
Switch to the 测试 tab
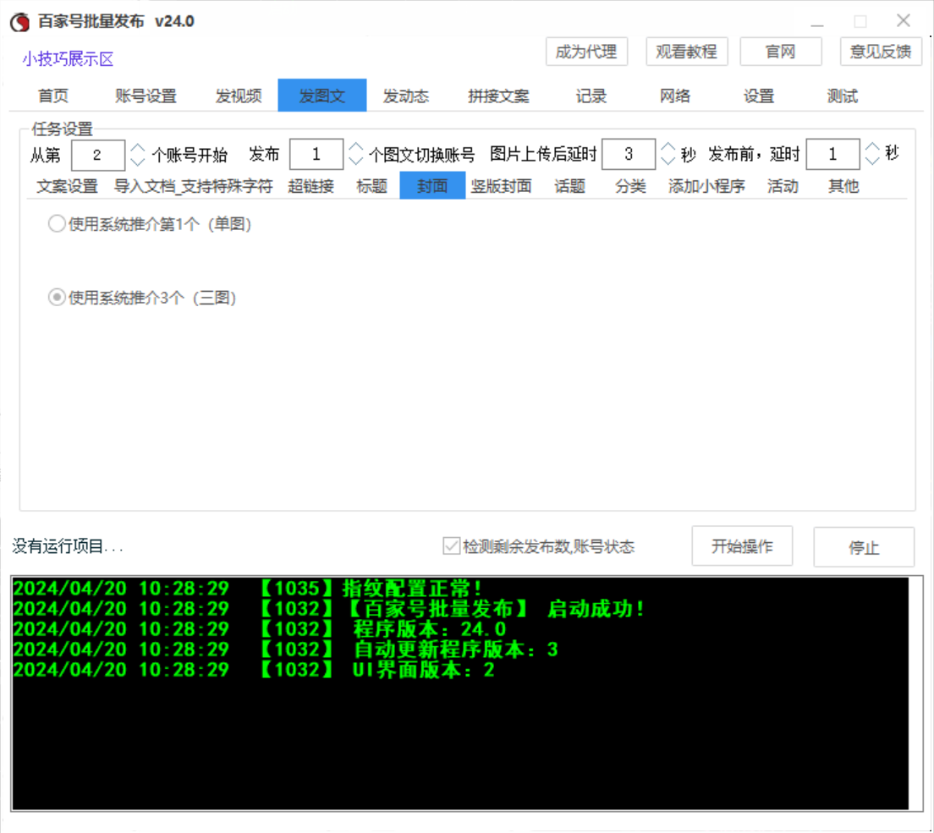[x=843, y=96]
